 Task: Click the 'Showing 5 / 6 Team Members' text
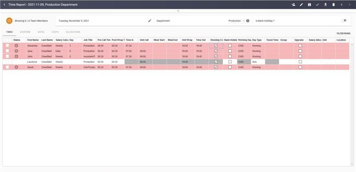coord(31,20)
